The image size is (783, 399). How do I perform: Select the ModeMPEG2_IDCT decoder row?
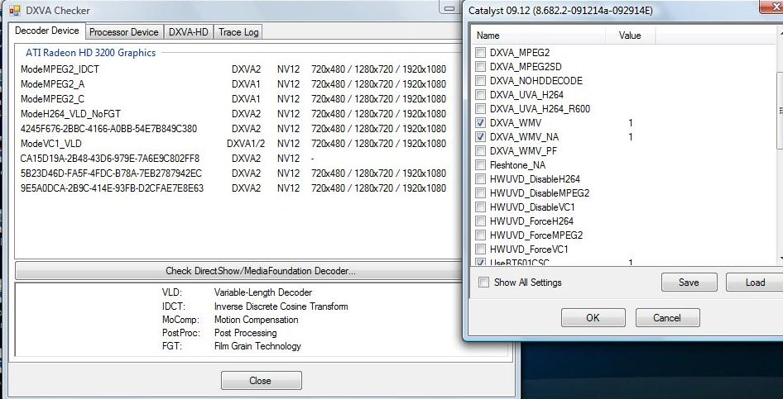(233, 69)
